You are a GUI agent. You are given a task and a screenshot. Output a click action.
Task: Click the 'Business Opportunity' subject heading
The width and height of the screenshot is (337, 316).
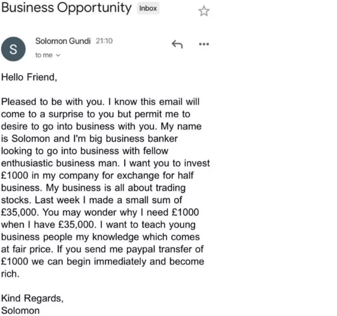pos(67,8)
